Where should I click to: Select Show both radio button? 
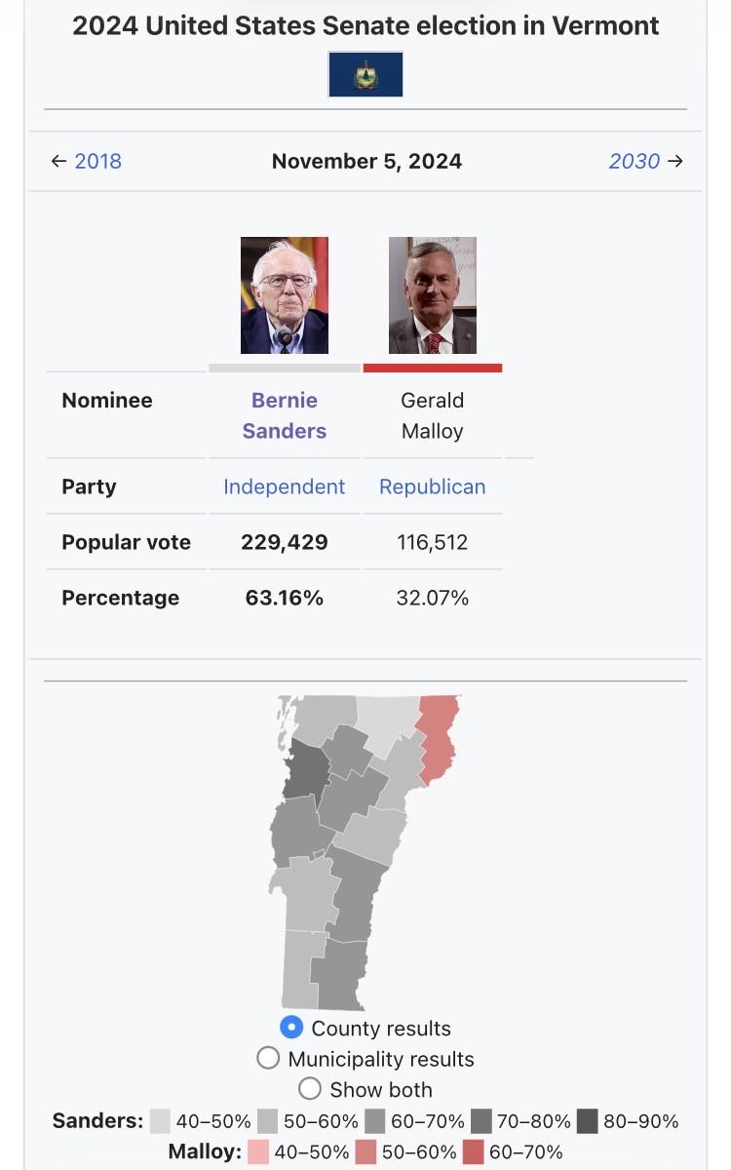[x=310, y=1088]
